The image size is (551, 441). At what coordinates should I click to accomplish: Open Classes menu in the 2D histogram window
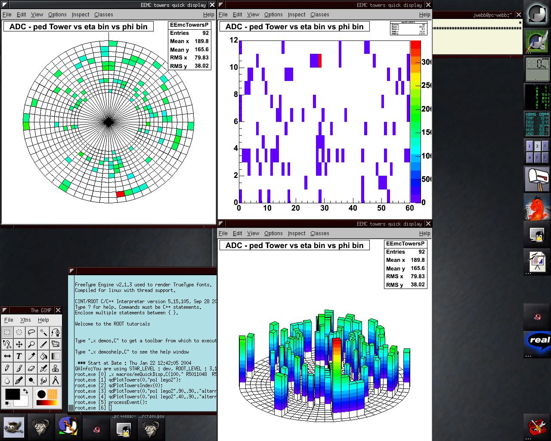(320, 15)
